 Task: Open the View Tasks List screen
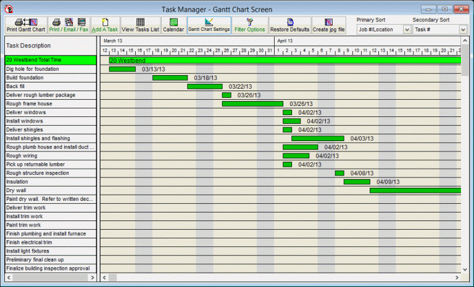click(x=140, y=25)
